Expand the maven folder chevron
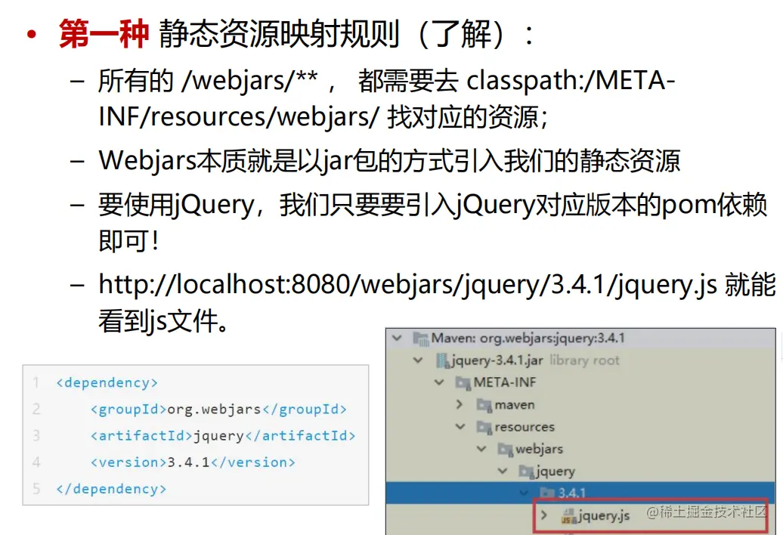The width and height of the screenshot is (783, 535). point(460,404)
